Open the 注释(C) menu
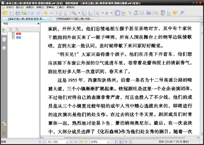Viewport: 204px width, 145px height. tap(40, 7)
